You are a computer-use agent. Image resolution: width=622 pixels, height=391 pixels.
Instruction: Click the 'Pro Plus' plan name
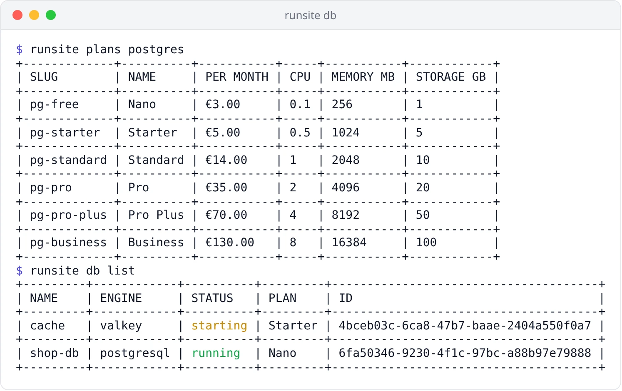tap(156, 215)
